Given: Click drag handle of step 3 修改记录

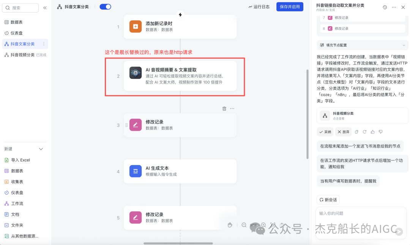Looking at the screenshot, I should pyautogui.click(x=126, y=125).
